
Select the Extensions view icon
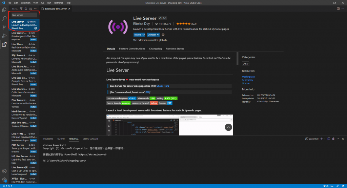(4, 44)
